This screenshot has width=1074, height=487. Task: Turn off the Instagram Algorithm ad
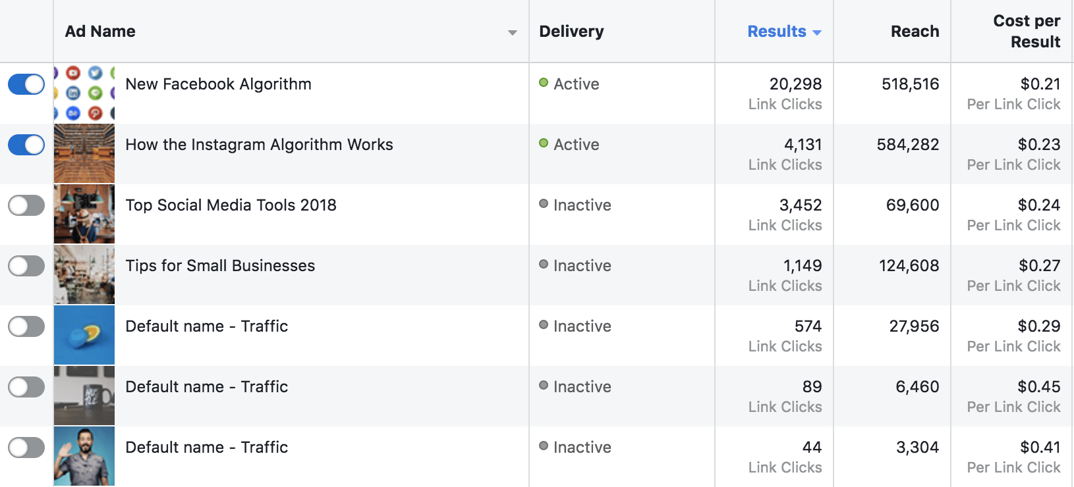(x=25, y=145)
